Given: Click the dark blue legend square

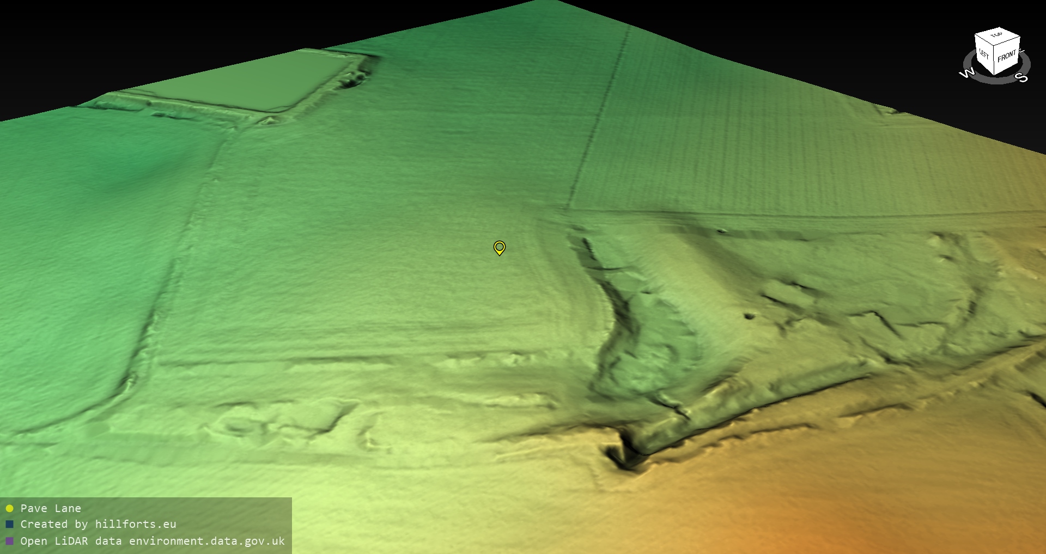Looking at the screenshot, I should click(x=9, y=525).
